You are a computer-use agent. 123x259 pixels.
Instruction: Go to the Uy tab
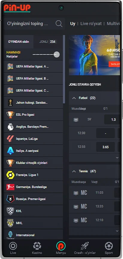(73, 24)
